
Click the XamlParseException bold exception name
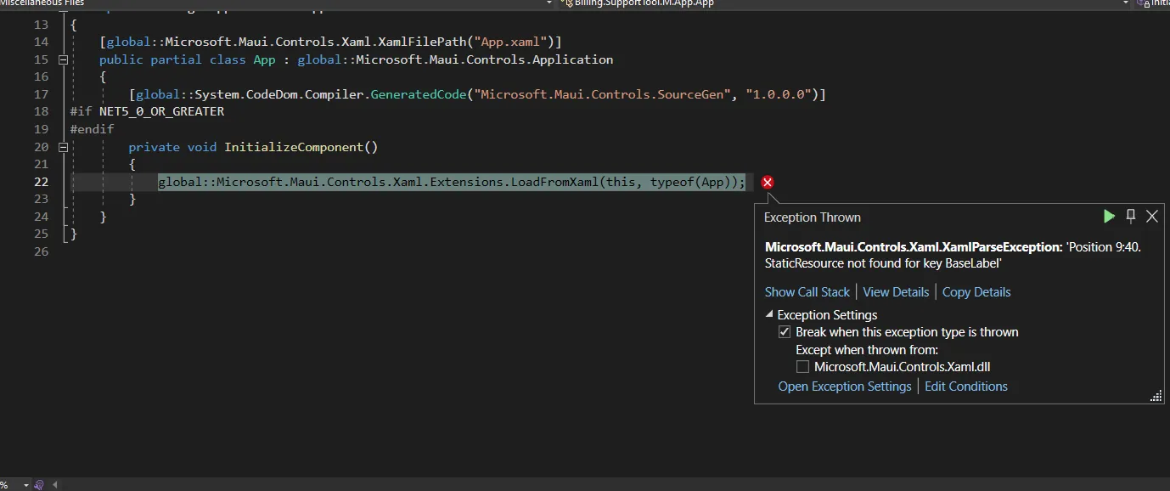point(914,247)
